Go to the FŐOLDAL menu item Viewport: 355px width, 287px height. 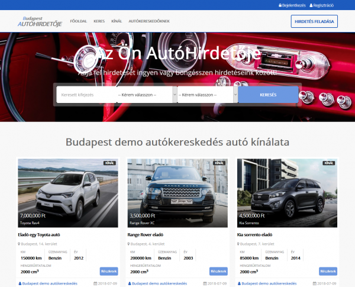coord(78,21)
